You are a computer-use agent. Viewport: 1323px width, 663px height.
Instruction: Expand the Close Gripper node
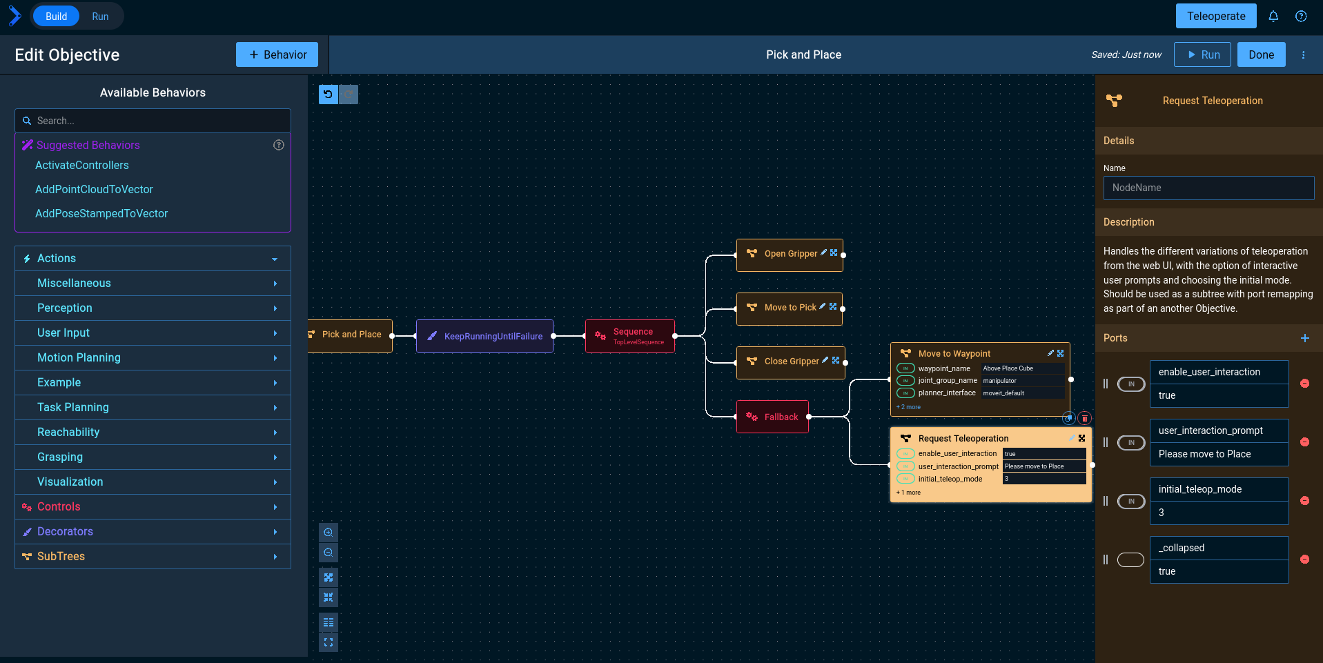point(836,360)
